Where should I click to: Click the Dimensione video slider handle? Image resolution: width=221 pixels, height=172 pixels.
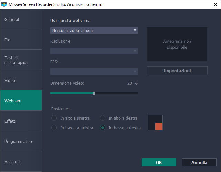(94, 93)
